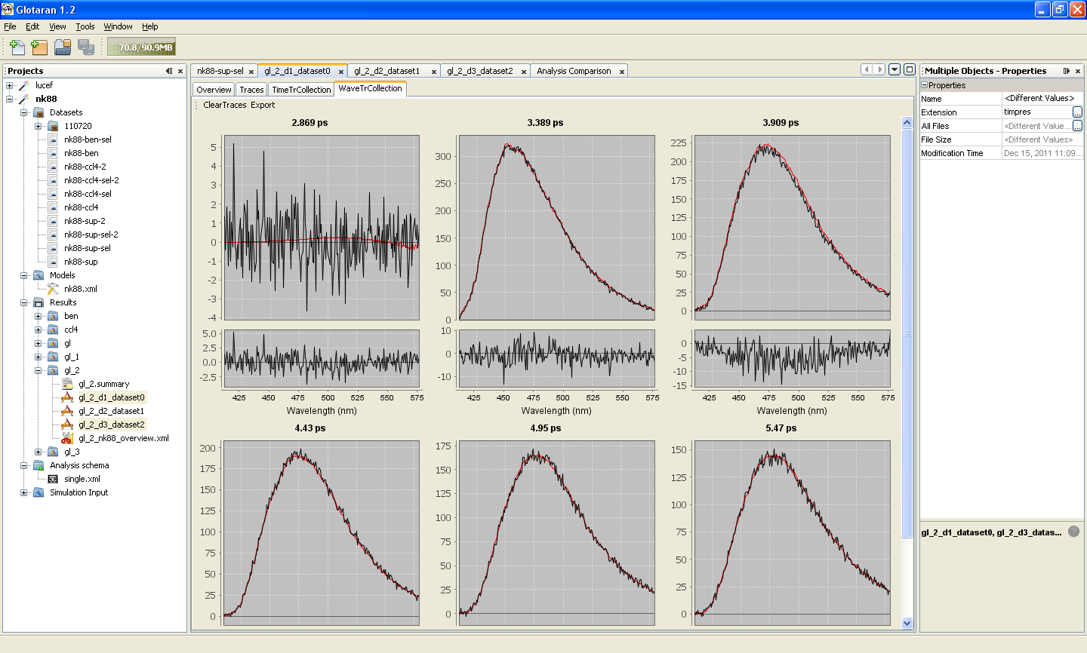
Task: Collapse the Properties section toggle
Action: (x=924, y=85)
